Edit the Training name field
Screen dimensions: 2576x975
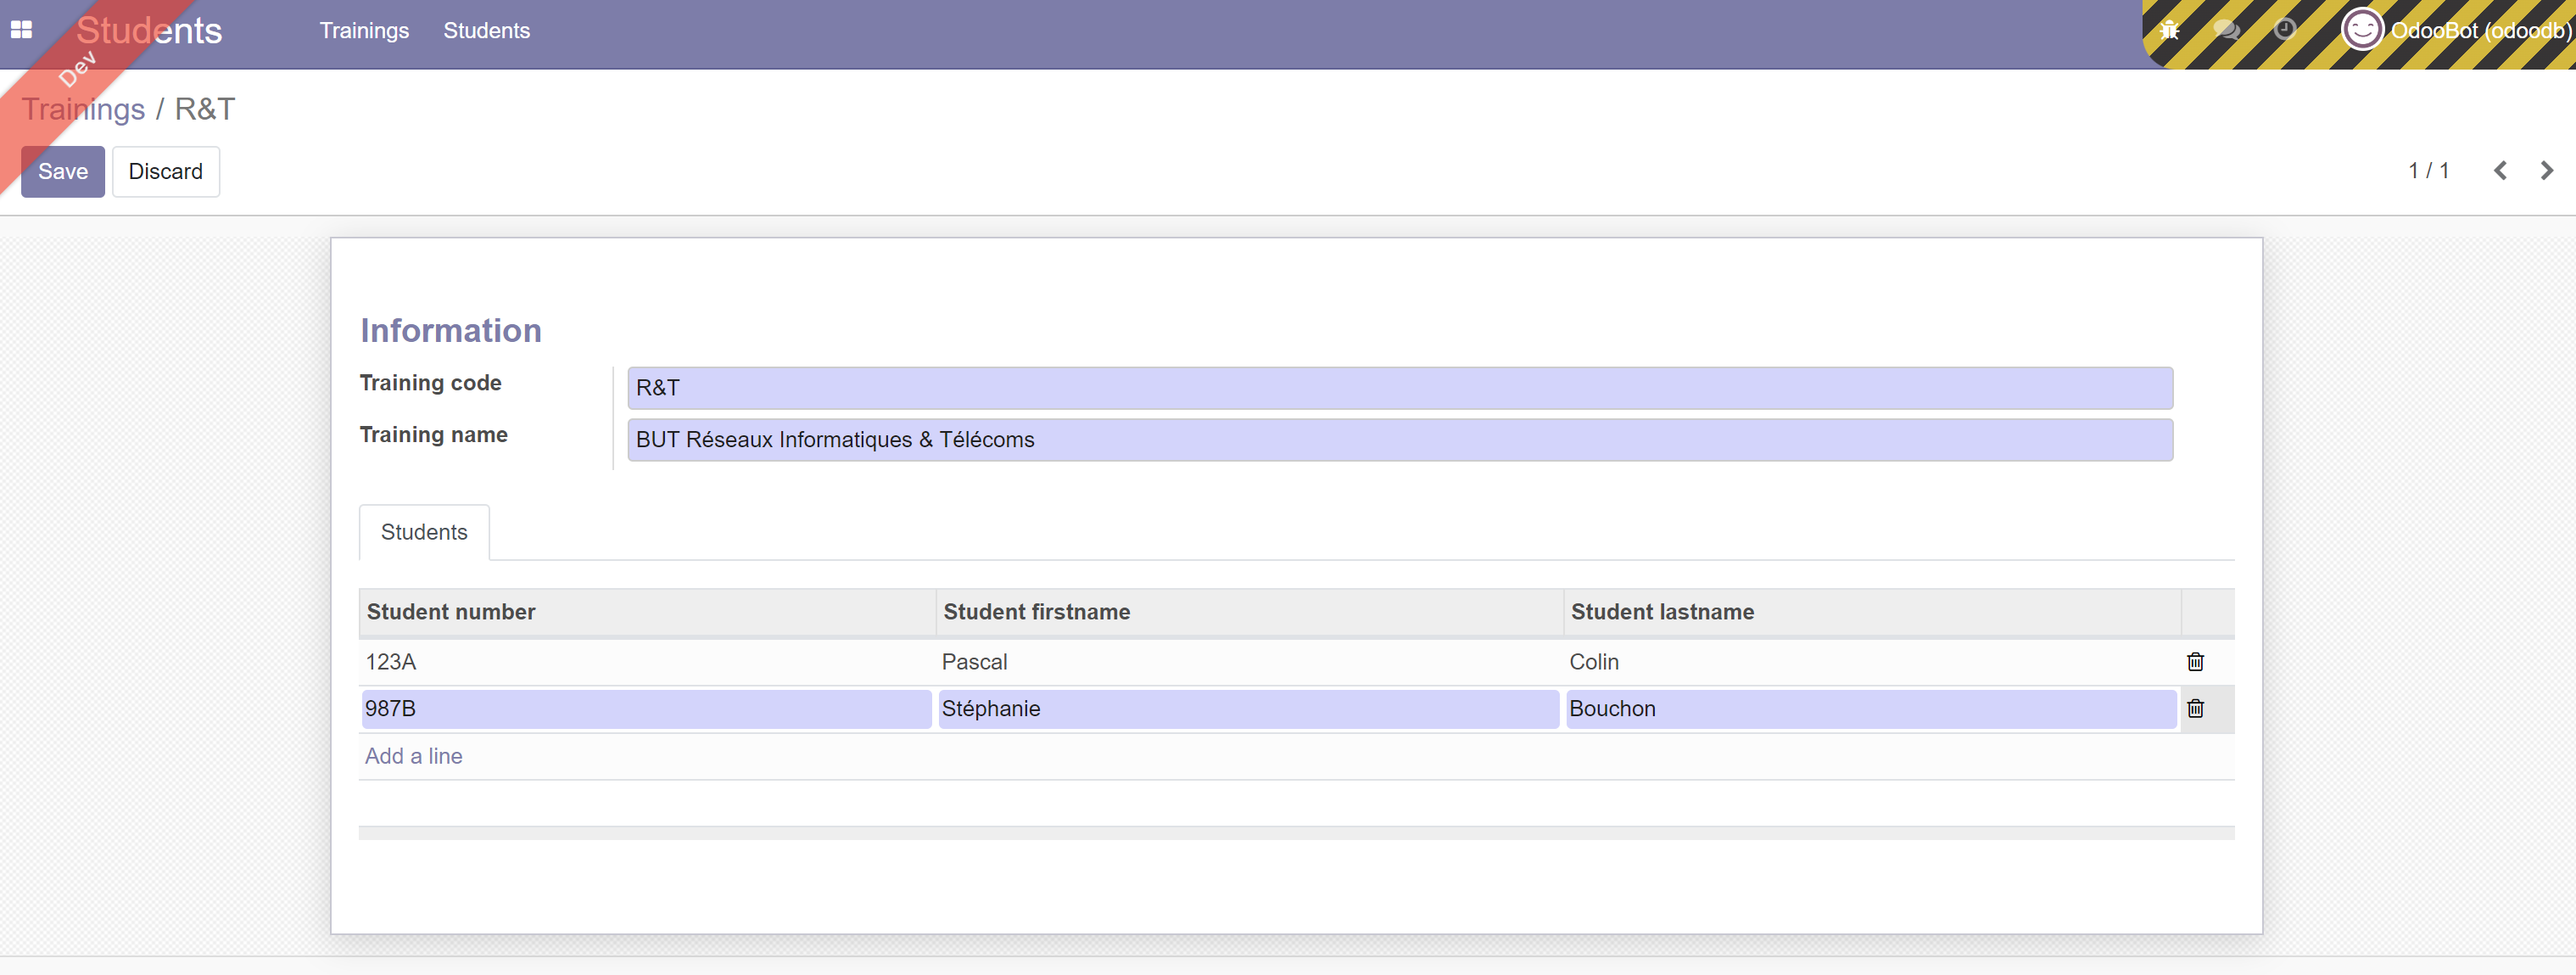[1399, 440]
